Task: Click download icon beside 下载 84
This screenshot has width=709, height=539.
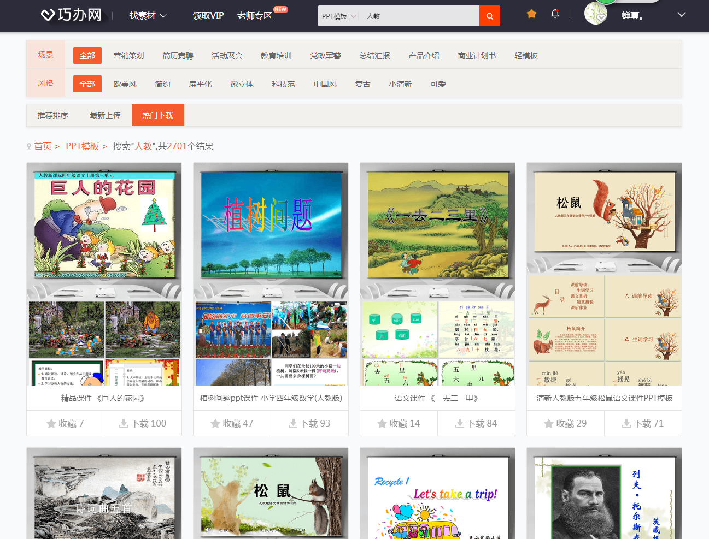Action: [460, 423]
